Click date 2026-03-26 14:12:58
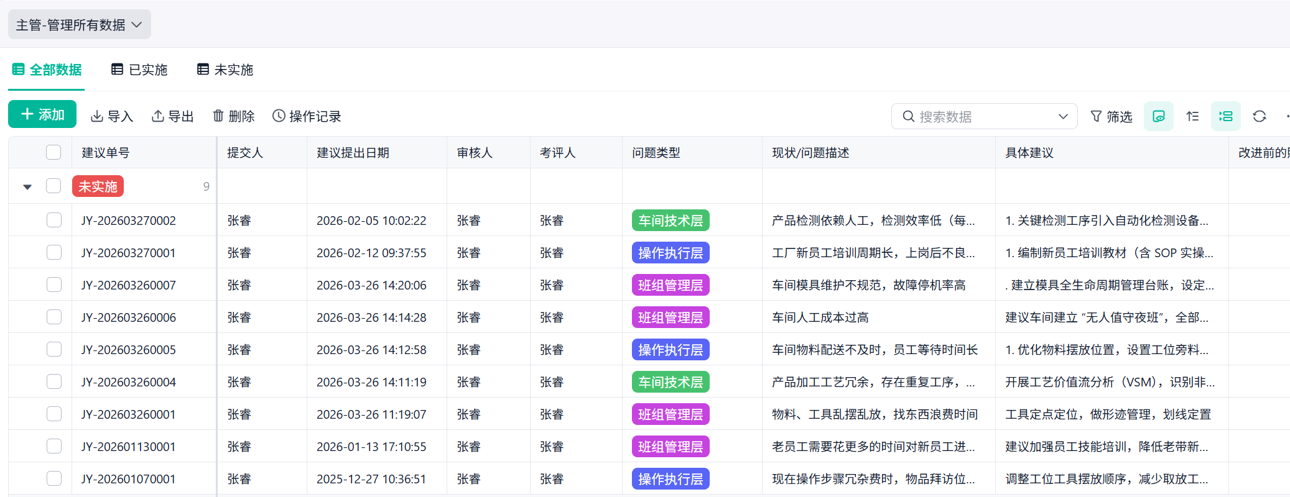 click(371, 350)
